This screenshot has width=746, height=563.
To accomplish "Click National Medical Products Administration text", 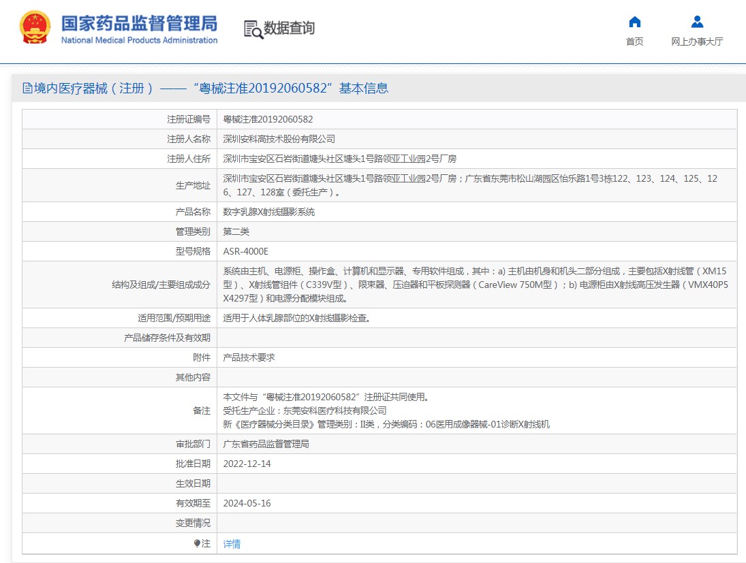I will 140,40.
